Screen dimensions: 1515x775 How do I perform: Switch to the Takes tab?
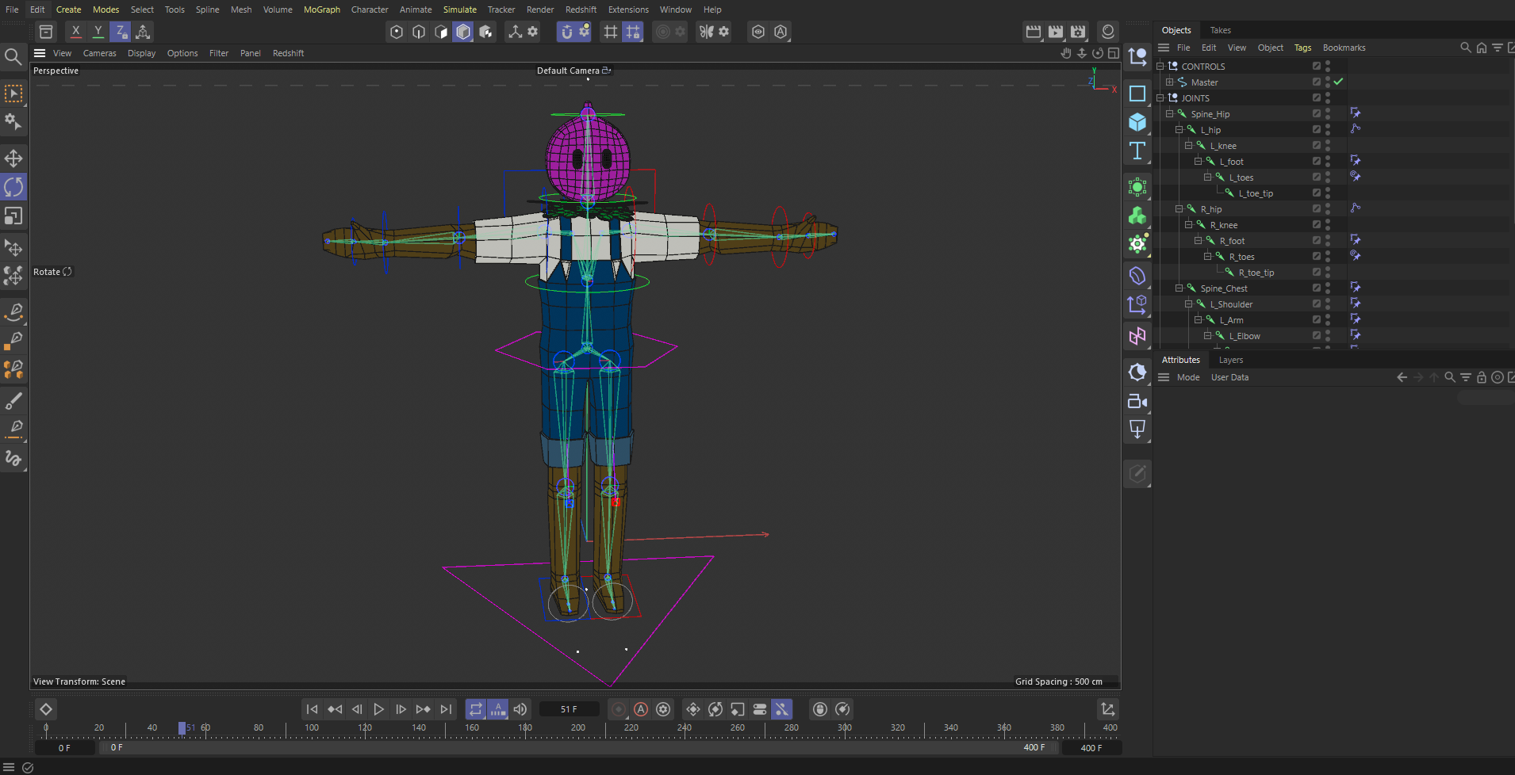[x=1220, y=30]
